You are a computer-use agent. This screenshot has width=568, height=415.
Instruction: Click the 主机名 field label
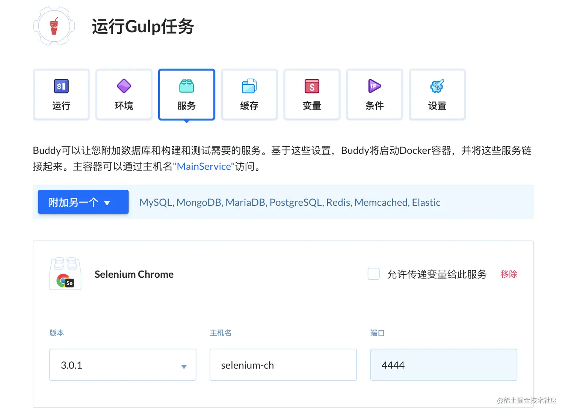click(x=221, y=333)
